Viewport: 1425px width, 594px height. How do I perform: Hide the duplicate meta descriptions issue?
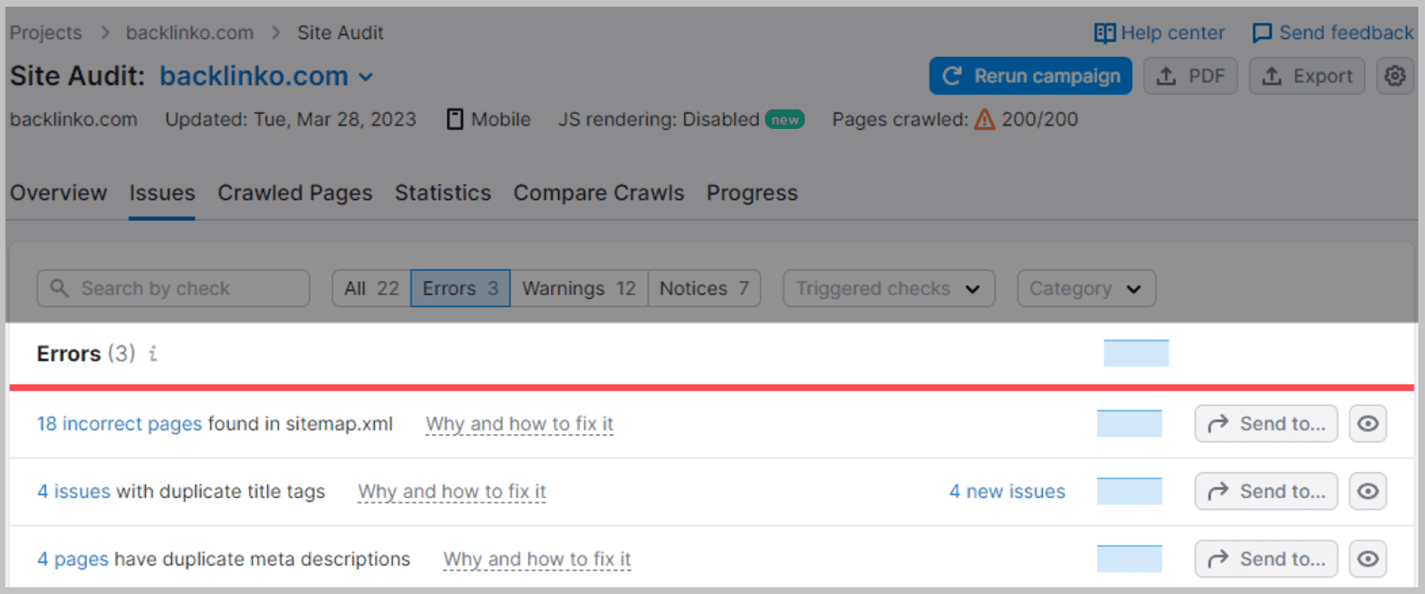[1368, 558]
